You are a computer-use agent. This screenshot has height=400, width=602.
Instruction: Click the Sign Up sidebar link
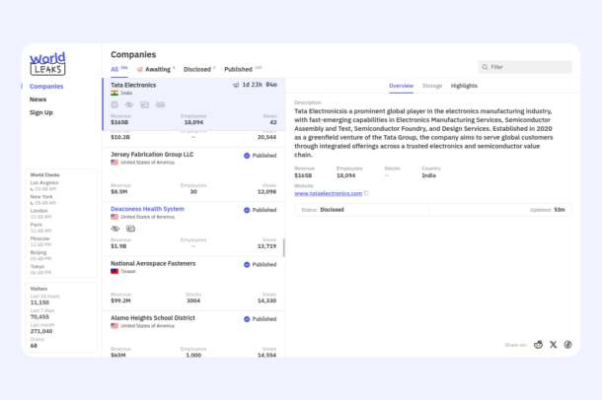point(41,112)
